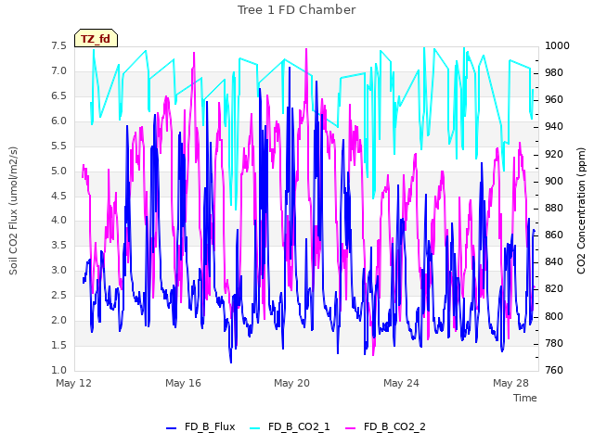Click the blue FD_B_Flux legend swatch

pyautogui.click(x=171, y=428)
